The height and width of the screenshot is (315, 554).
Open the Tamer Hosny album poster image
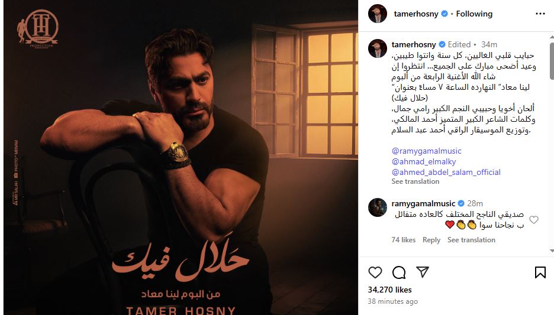point(181,157)
